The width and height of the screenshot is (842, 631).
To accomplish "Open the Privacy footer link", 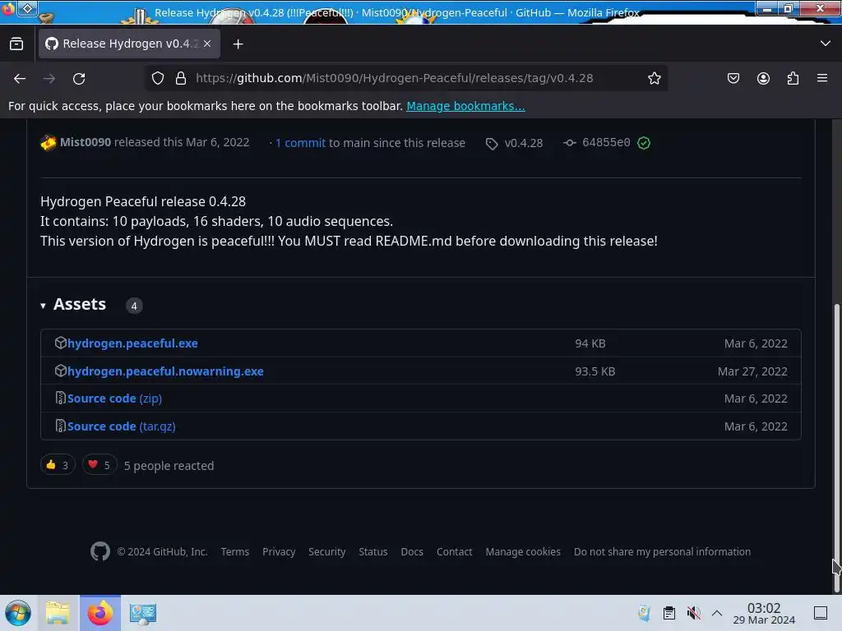I will point(279,551).
